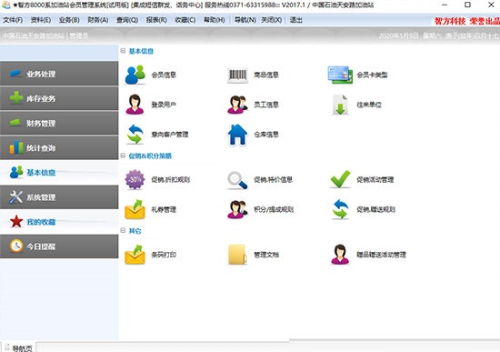Open the 收藏(C) menu
This screenshot has height=352, width=500.
185,20
